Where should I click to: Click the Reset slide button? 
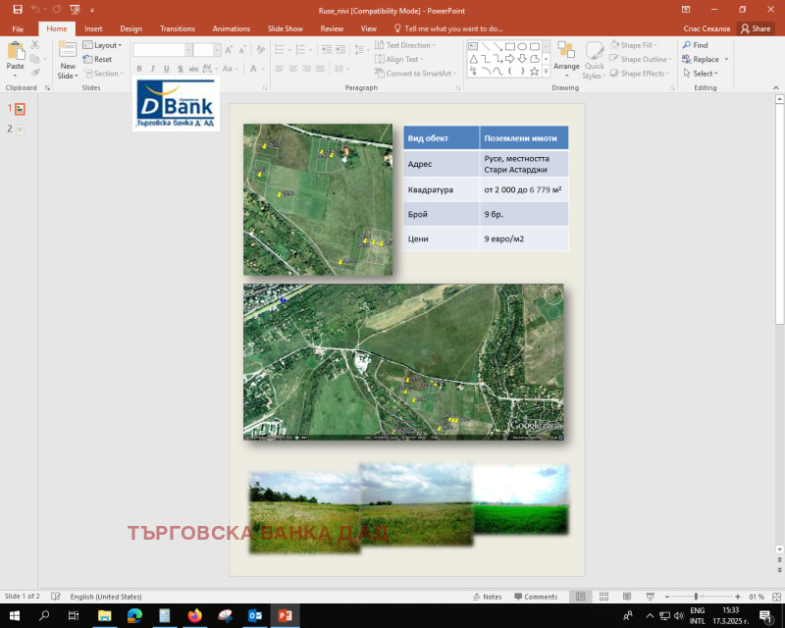tap(97, 60)
